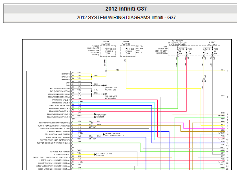Select the "FUSE 6" label
237x170 pixels.
coord(207,51)
